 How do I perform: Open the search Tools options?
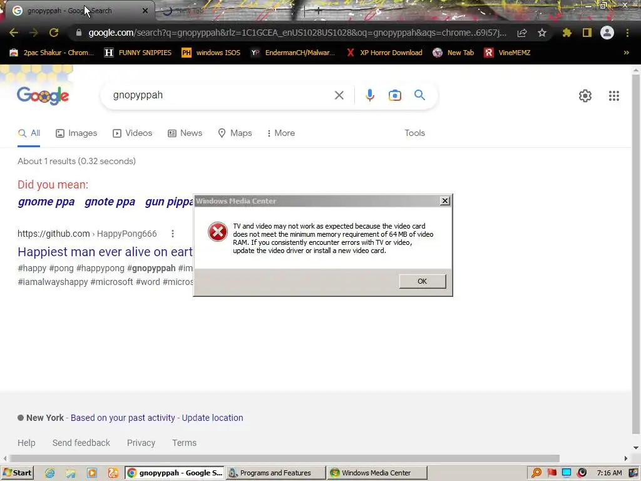point(414,133)
